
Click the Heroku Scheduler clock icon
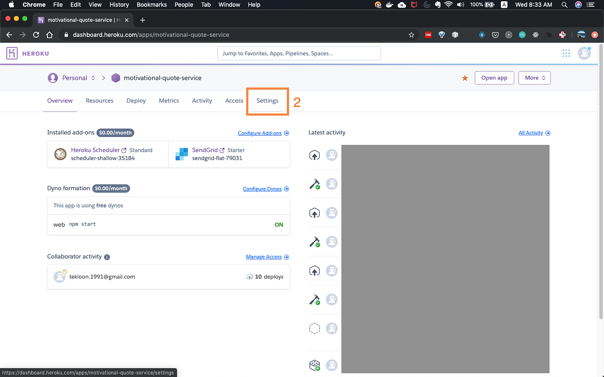pos(60,154)
